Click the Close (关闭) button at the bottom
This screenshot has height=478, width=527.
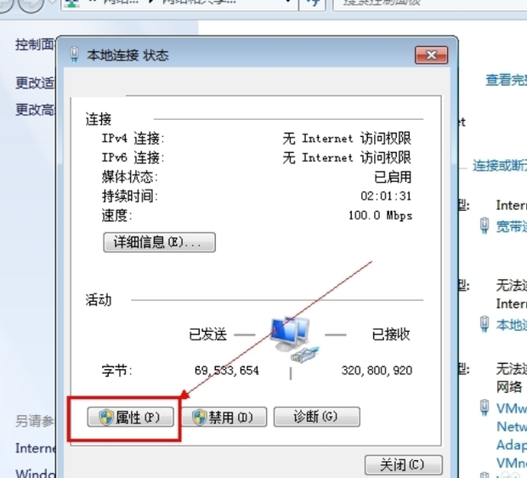[x=403, y=465]
